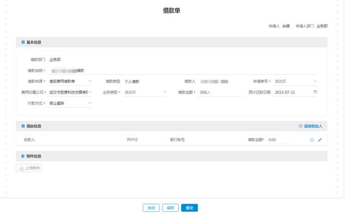345x214 pixels.
Task: Click the upload cloud icon in 上传附件
Action: click(x=21, y=168)
